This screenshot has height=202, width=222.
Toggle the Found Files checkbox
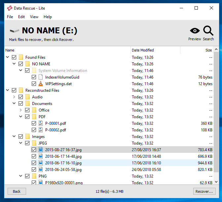point(14,57)
